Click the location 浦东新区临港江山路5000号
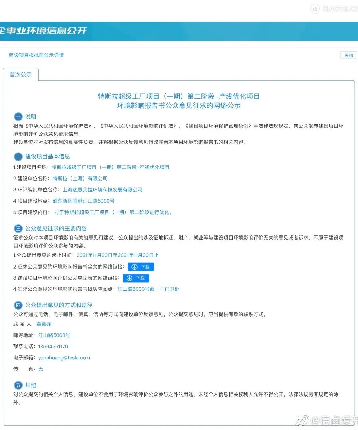Screen dimensions: 358x430 click(x=84, y=201)
